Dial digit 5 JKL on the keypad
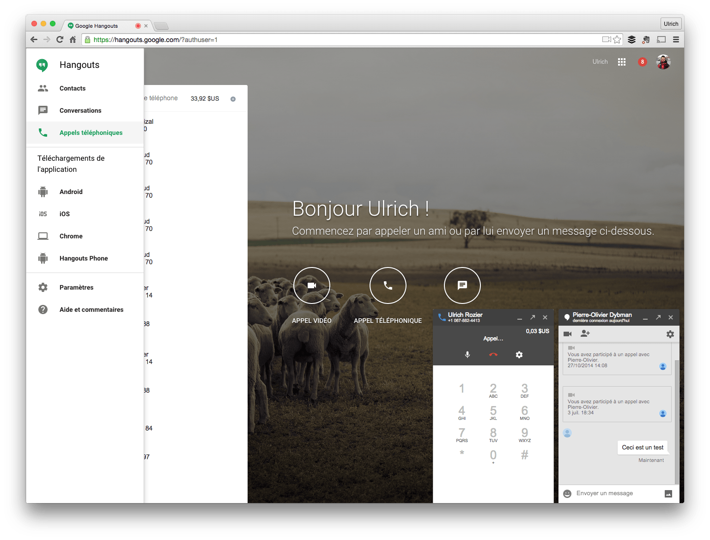This screenshot has width=710, height=540. [x=493, y=413]
